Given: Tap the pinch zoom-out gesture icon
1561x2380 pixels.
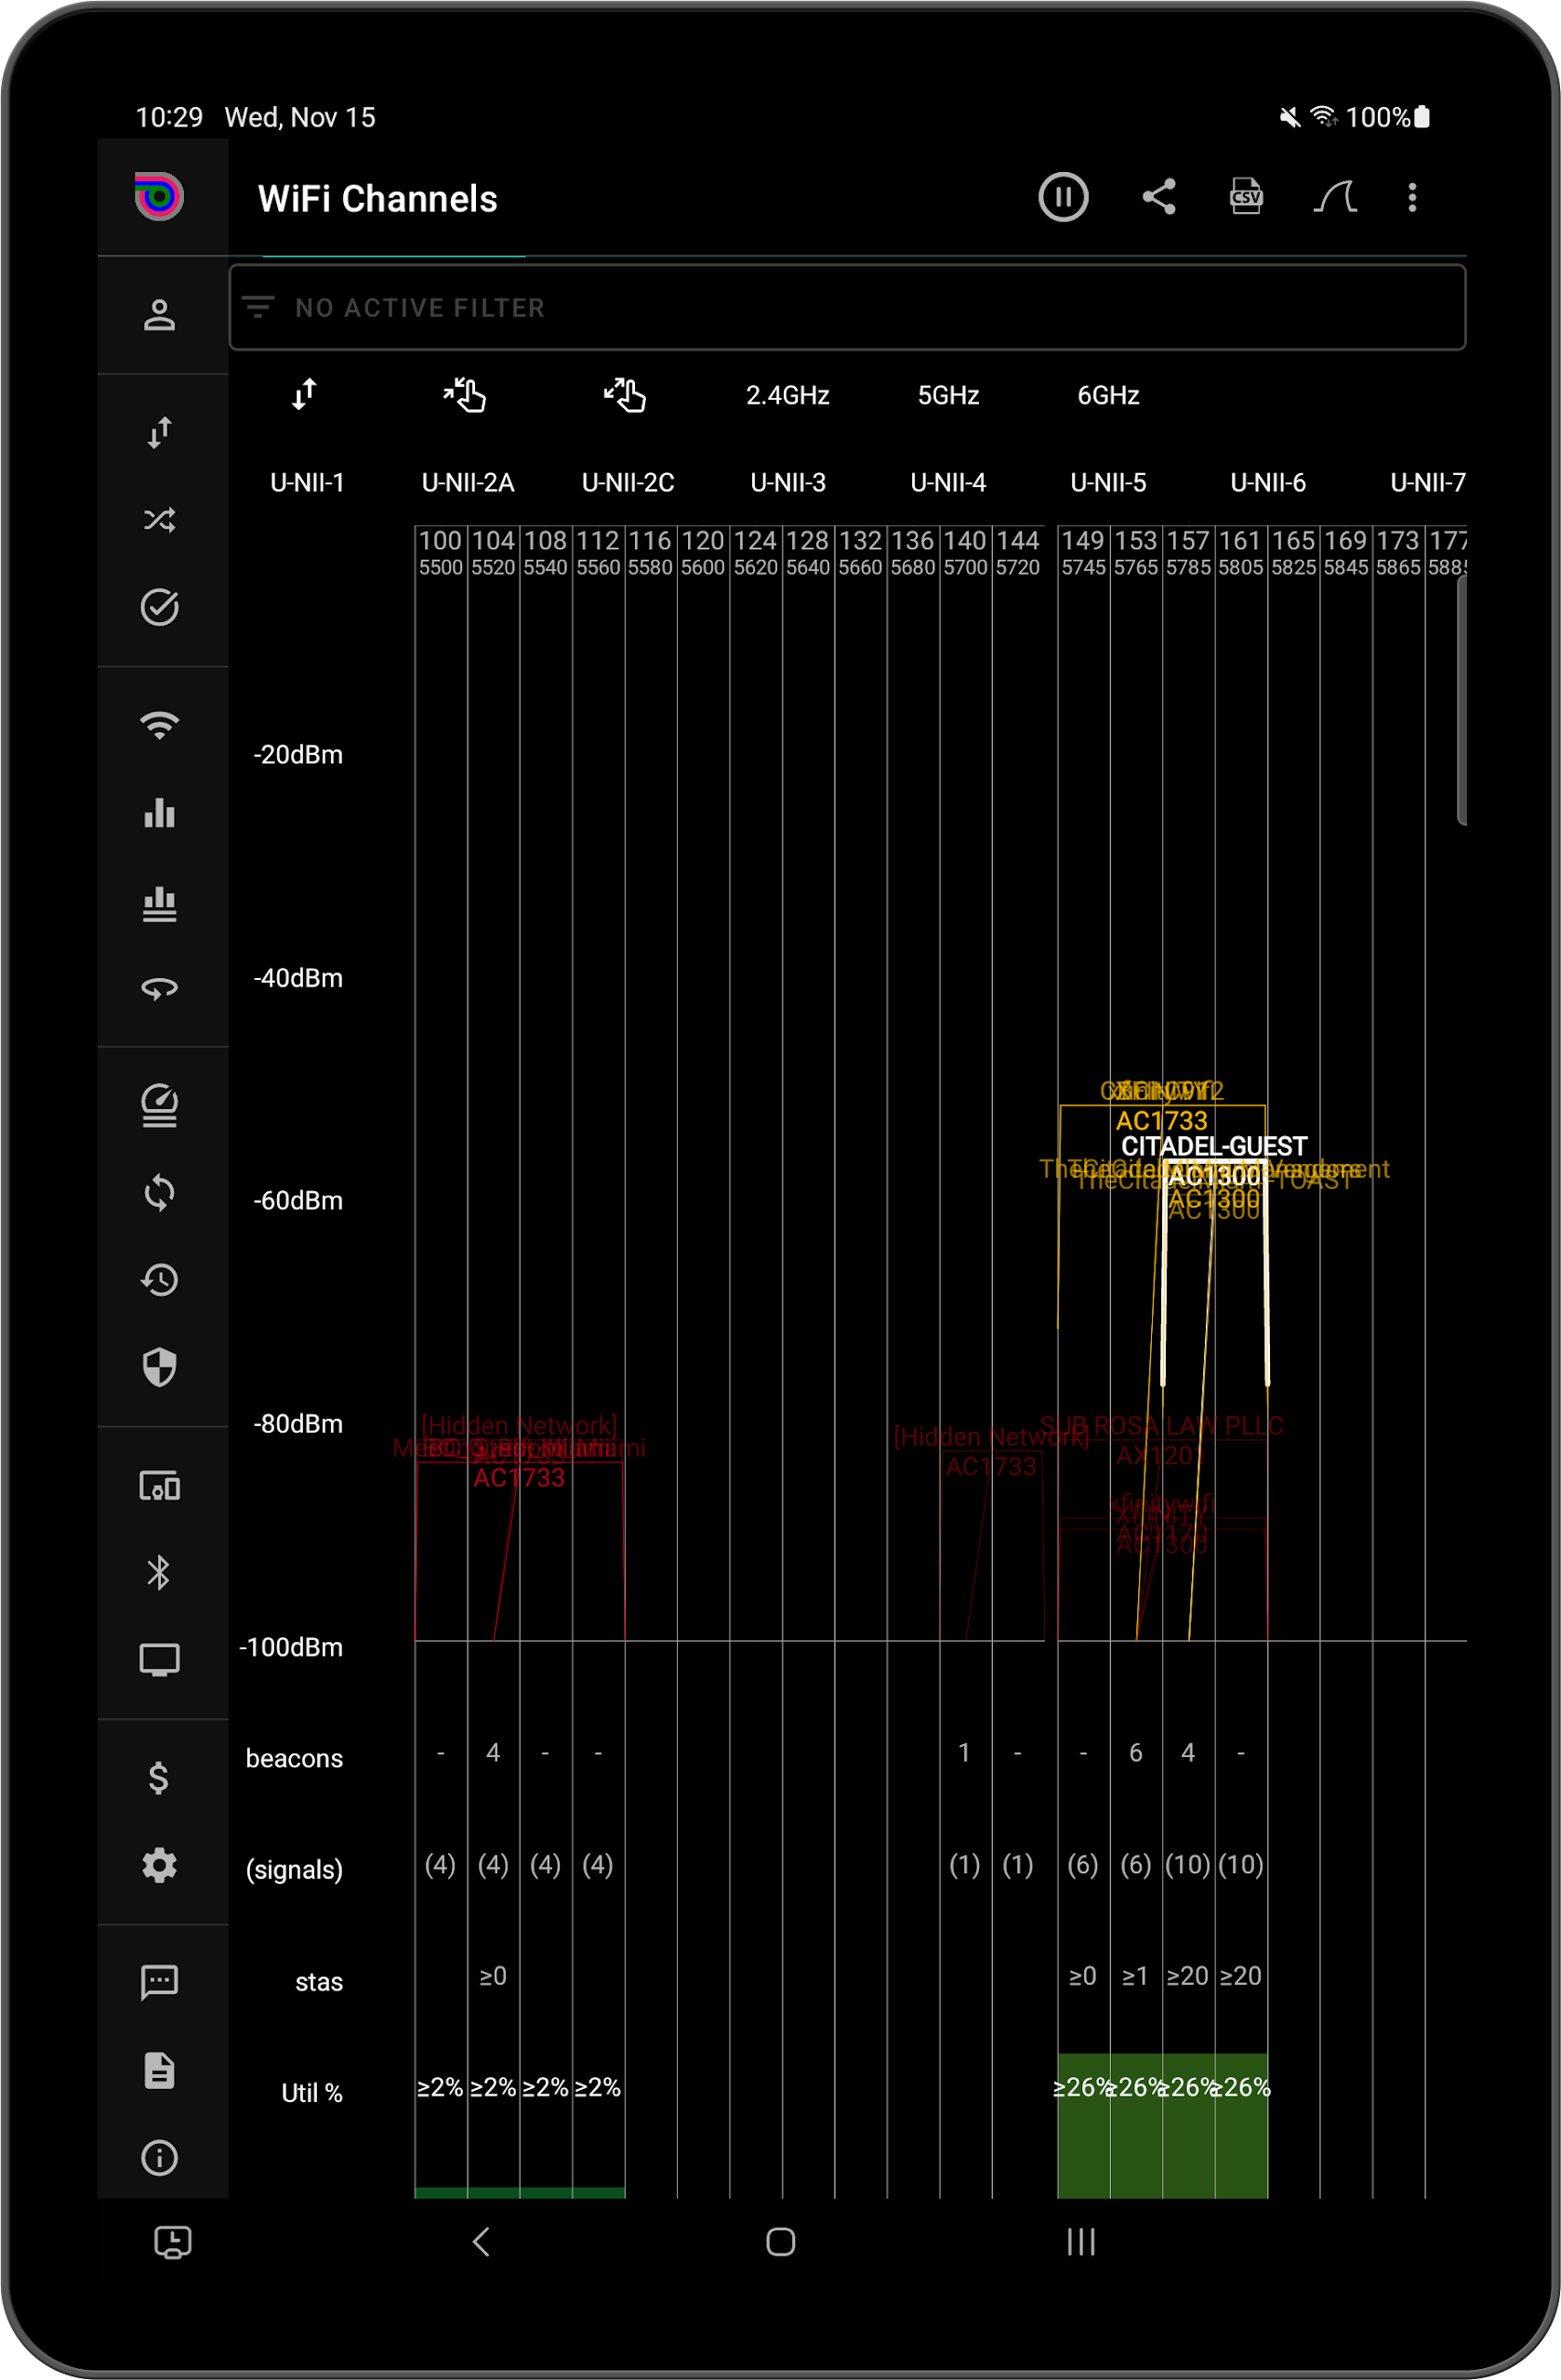Looking at the screenshot, I should (x=625, y=395).
